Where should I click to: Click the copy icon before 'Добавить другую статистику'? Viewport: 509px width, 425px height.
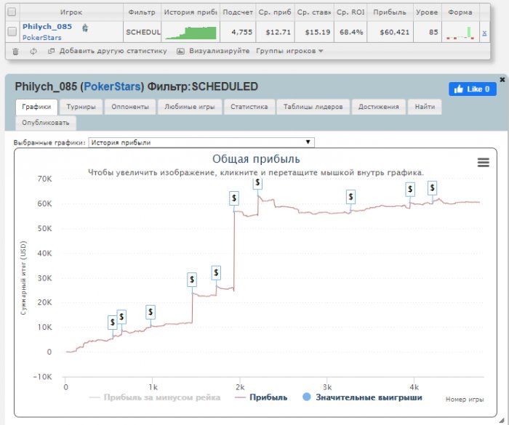51,51
